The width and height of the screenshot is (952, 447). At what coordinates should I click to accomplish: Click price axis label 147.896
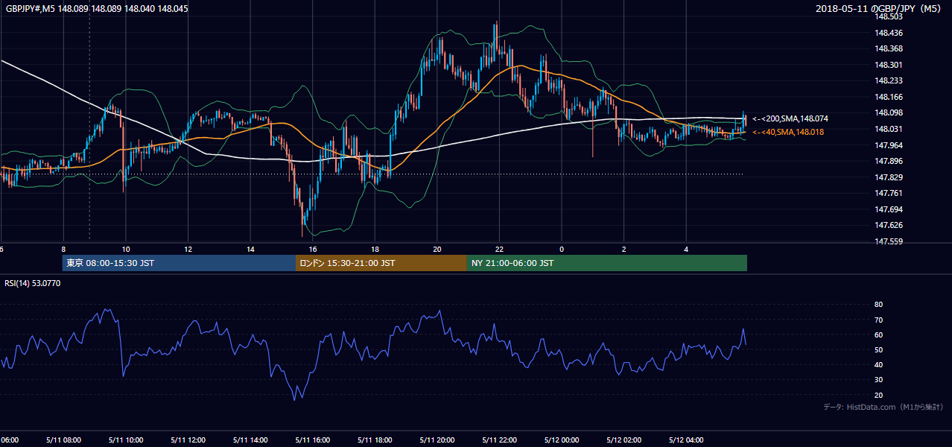pyautogui.click(x=888, y=161)
